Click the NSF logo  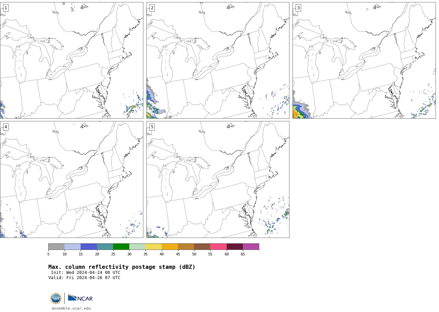click(x=56, y=298)
